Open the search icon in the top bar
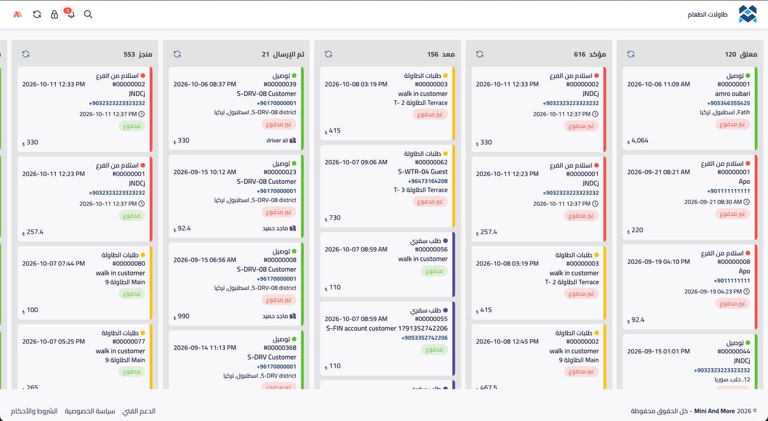This screenshot has height=421, width=768. [x=88, y=14]
